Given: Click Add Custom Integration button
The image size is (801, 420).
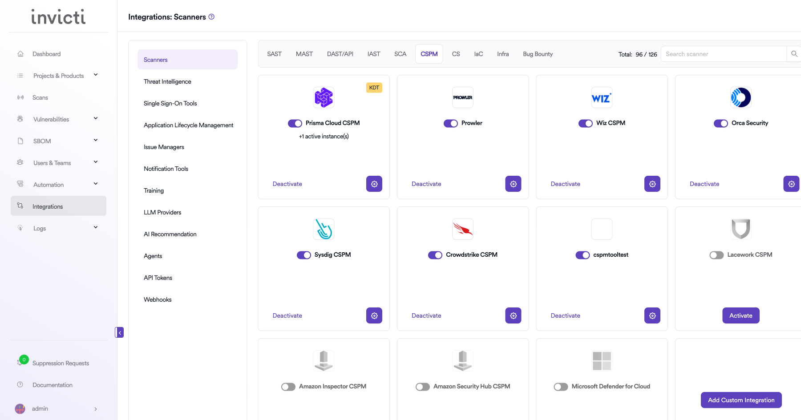Looking at the screenshot, I should point(741,400).
